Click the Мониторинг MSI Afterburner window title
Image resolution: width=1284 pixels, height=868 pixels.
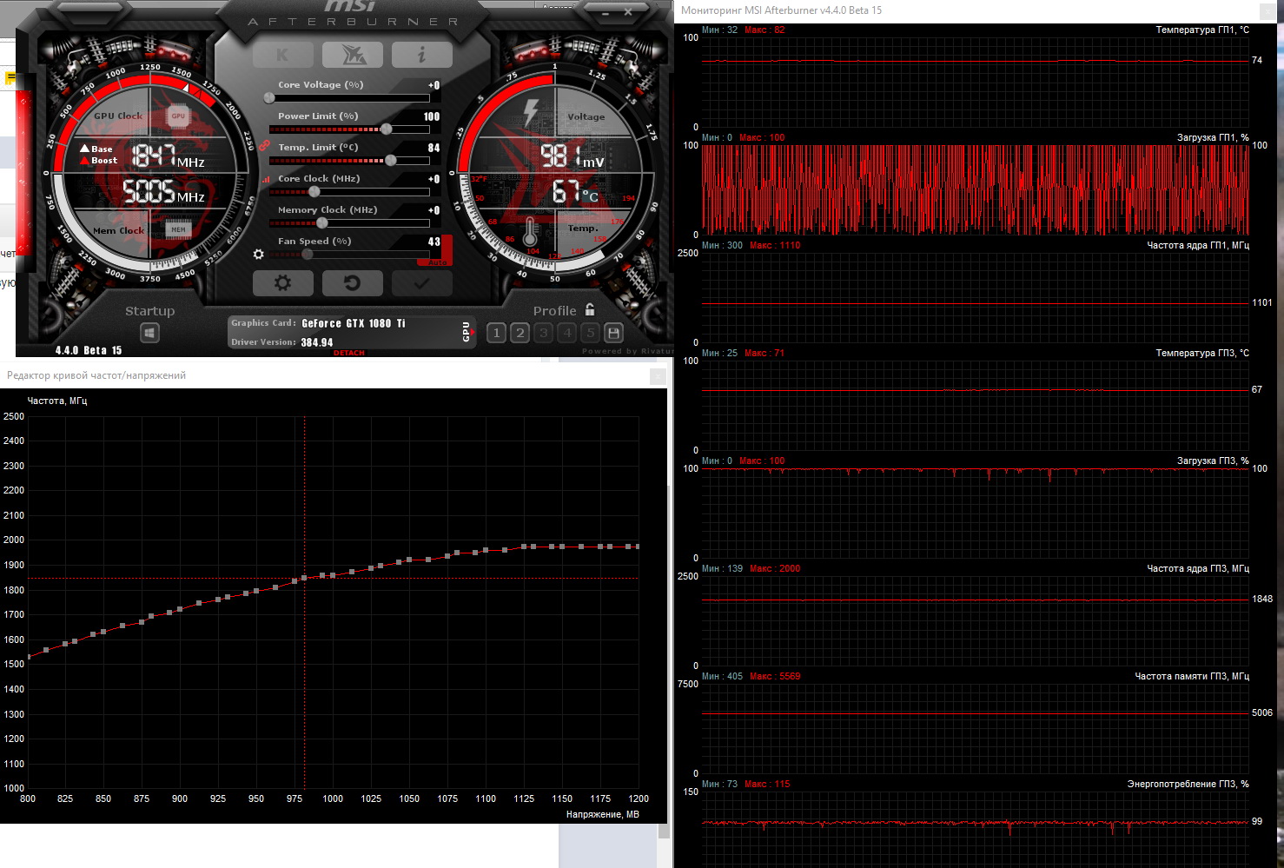tap(781, 10)
